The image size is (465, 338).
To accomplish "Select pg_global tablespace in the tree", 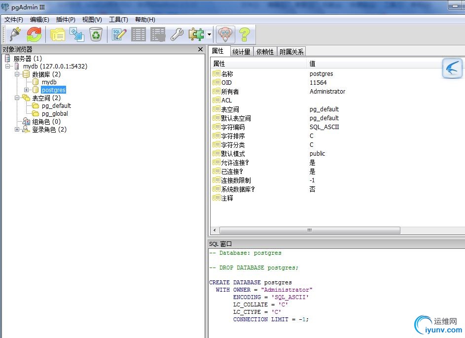I will point(55,114).
